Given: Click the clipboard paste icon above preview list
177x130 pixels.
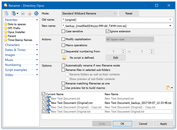Looking at the screenshot, I should 168,88.
